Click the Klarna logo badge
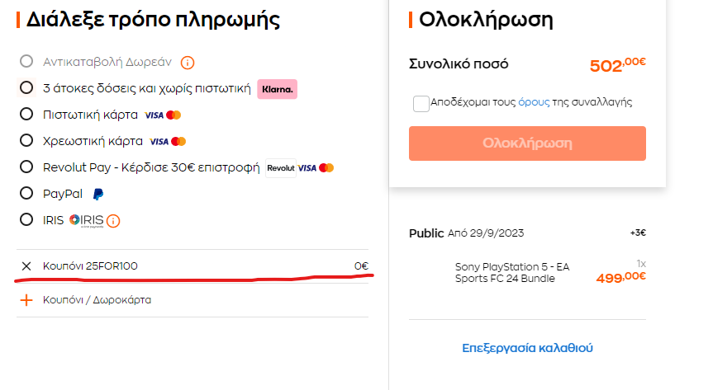The image size is (713, 390). click(277, 88)
